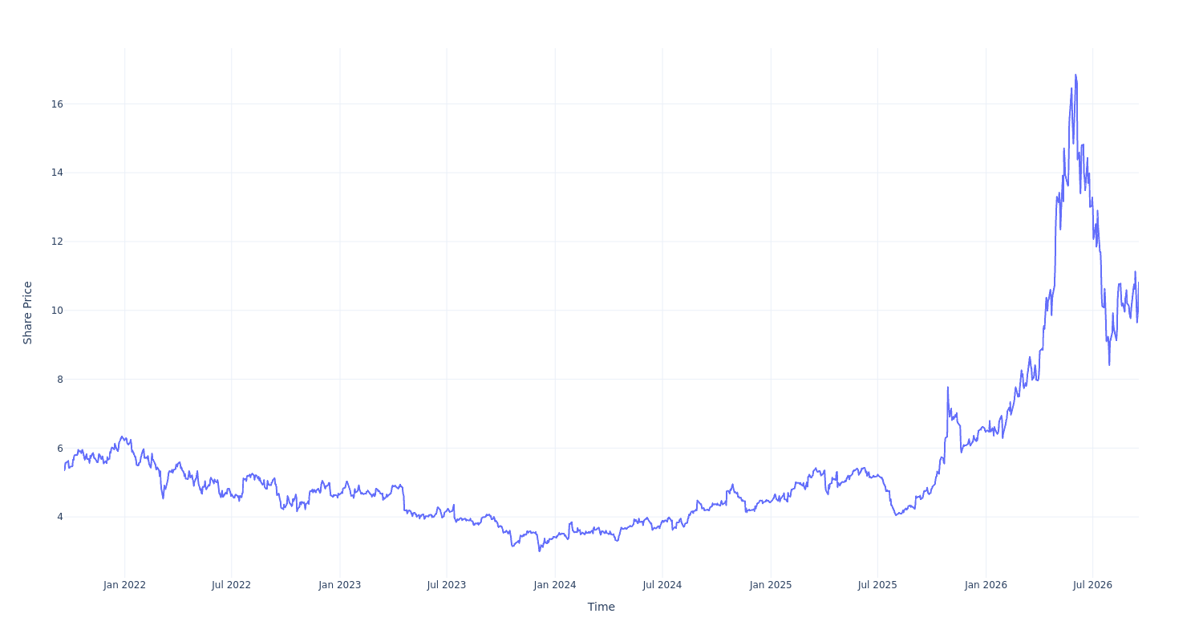Viewport: 1203px width, 642px height.
Task: Click the y-axis tick label "4"
Action: (x=59, y=517)
